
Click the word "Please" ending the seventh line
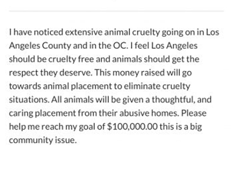[194, 113]
